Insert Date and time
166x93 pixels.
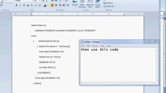(x=90, y=4)
